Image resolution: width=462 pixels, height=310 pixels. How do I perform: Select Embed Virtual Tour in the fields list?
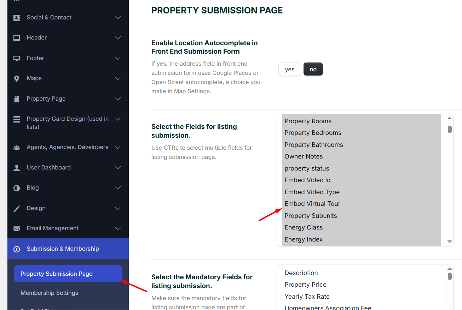point(312,203)
